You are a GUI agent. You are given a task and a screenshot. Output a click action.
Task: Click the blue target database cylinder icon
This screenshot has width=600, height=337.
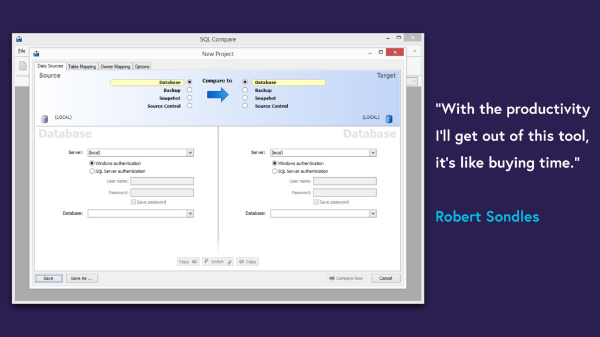(x=389, y=119)
